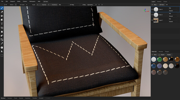
Task: Select the dark blue material swatch
Action: tap(154, 66)
